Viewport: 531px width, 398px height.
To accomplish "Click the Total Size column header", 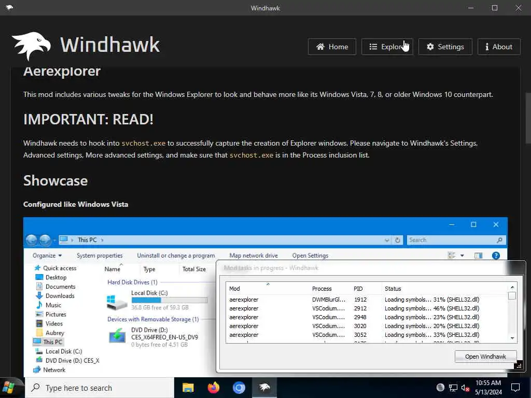I will [194, 269].
